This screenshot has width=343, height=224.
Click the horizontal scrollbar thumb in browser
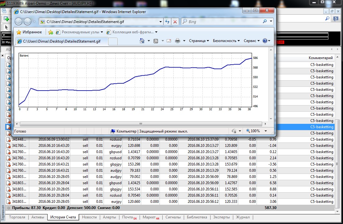[x=141, y=124]
